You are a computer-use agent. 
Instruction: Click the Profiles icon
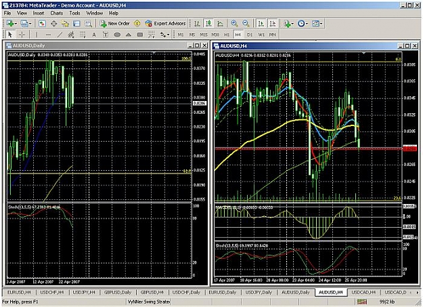tap(24, 24)
